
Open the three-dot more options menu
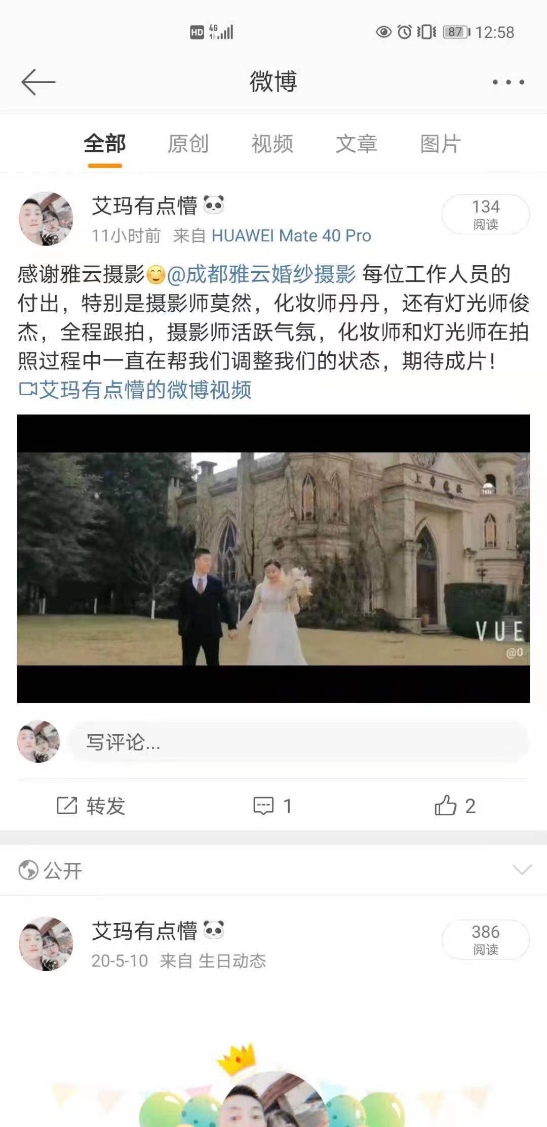(x=509, y=82)
